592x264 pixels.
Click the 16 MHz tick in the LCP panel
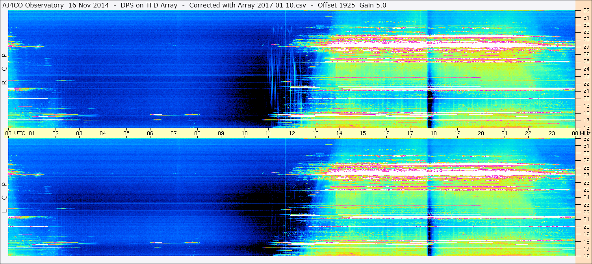tap(586, 256)
